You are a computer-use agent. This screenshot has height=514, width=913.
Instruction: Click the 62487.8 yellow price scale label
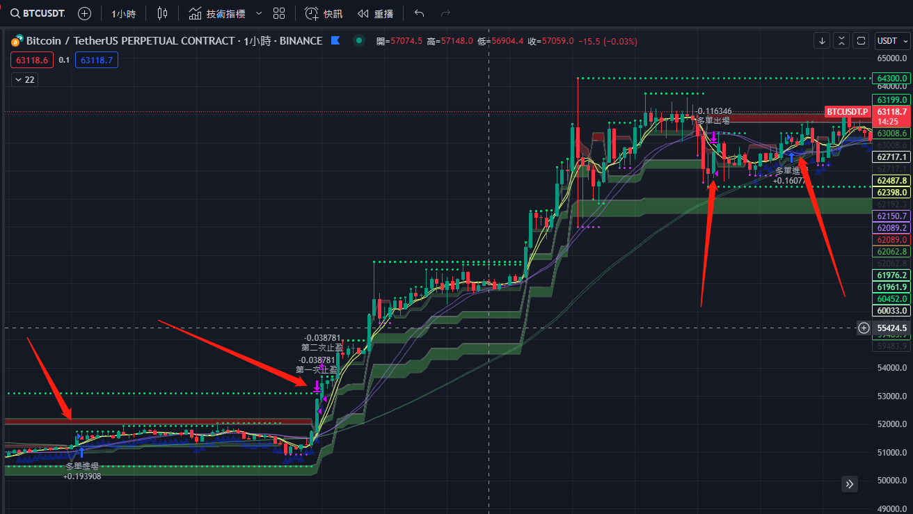(x=891, y=181)
